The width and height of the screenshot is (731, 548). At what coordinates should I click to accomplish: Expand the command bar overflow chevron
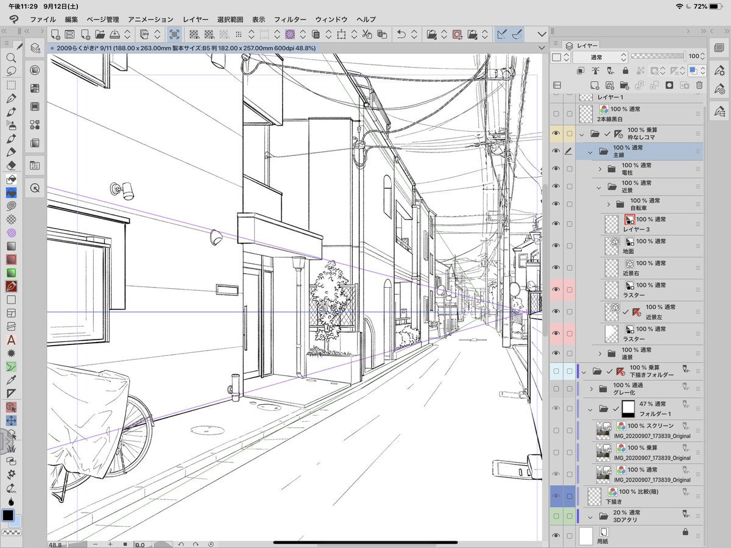point(542,34)
